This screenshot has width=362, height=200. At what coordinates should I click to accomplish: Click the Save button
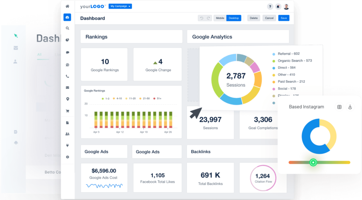[284, 18]
